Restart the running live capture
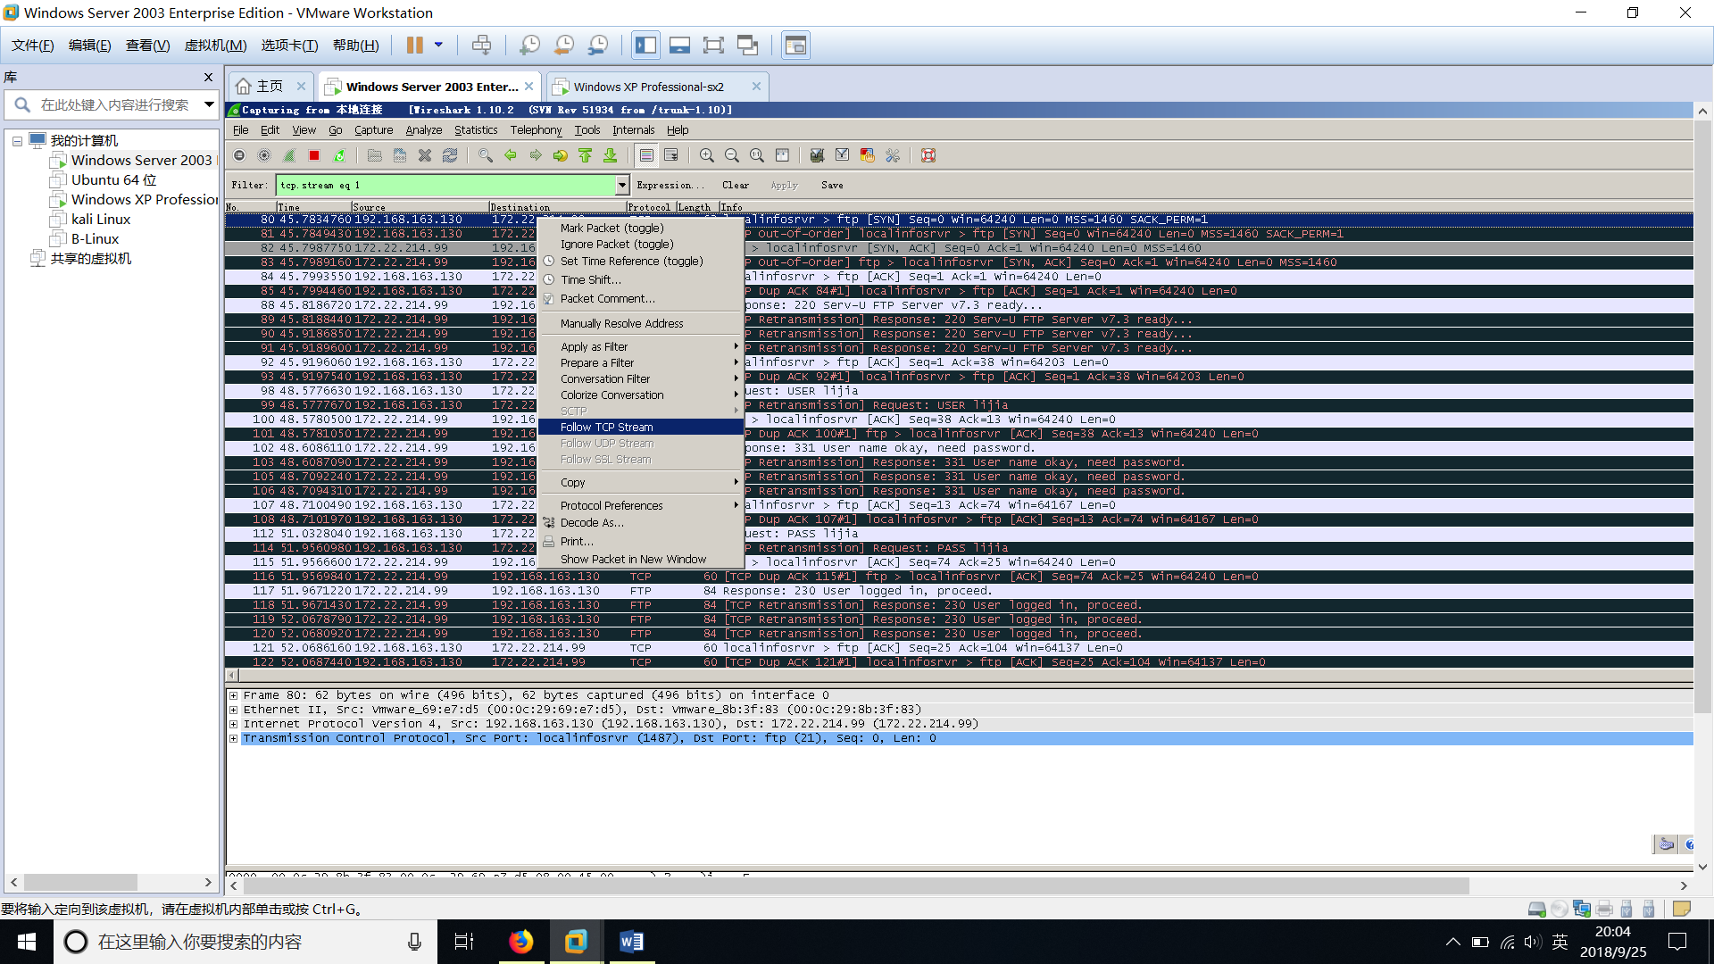1714x964 pixels. 339,155
